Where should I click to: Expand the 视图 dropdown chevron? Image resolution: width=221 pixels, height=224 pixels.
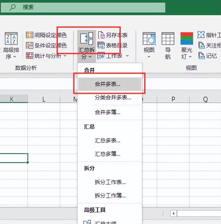[149, 57]
